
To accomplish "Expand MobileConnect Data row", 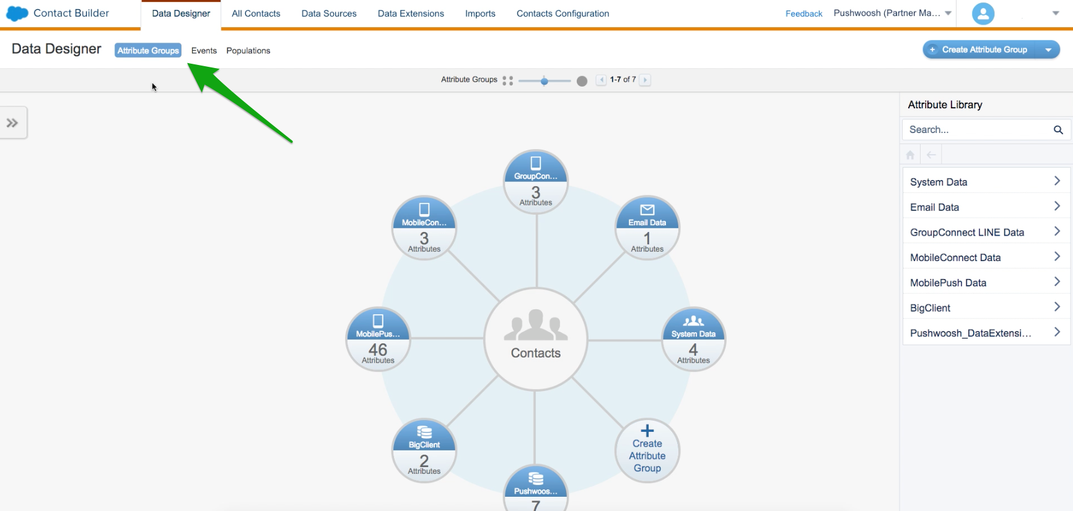I will [986, 257].
